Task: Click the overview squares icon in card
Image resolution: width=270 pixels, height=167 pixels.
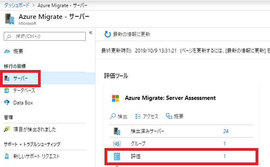Action: tap(169, 116)
